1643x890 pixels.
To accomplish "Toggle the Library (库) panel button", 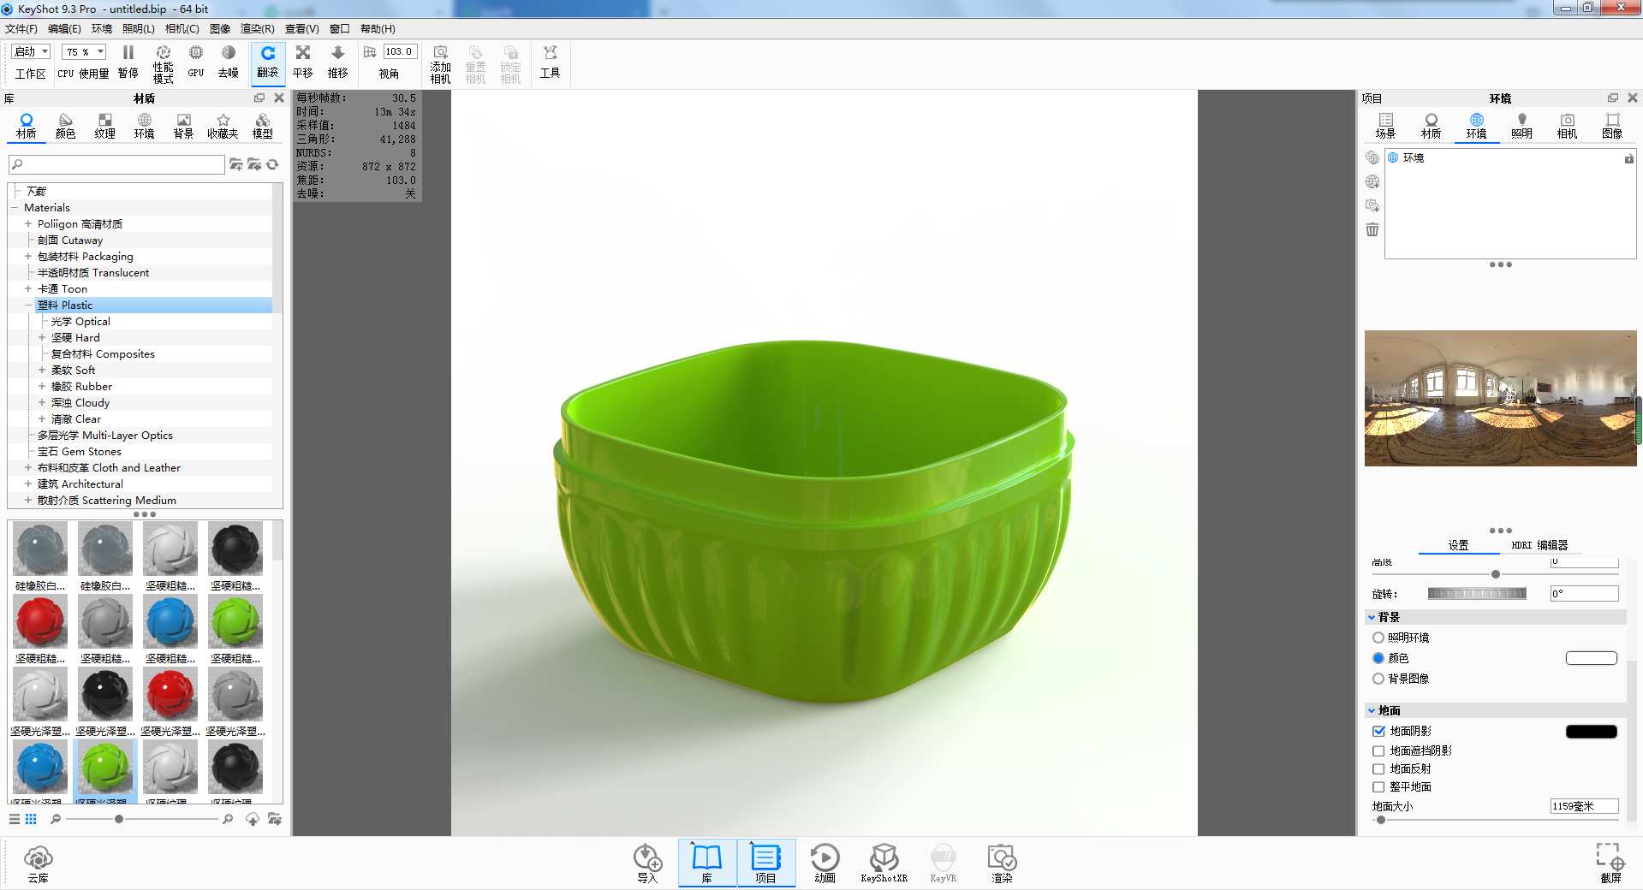I will click(x=707, y=863).
